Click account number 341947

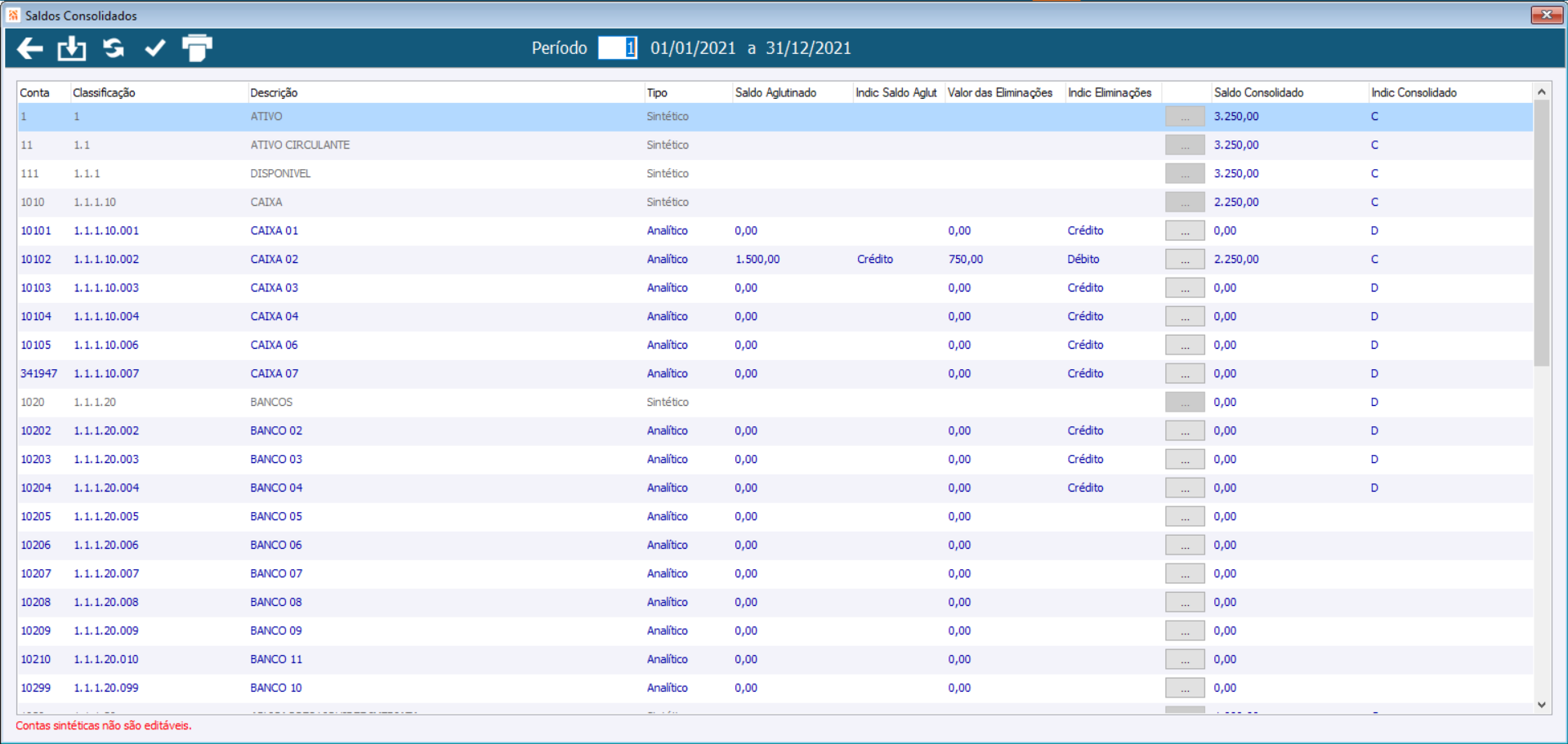pyautogui.click(x=39, y=374)
